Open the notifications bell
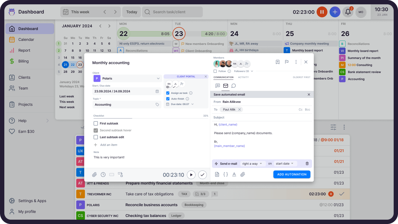398x224 pixels. tap(348, 12)
